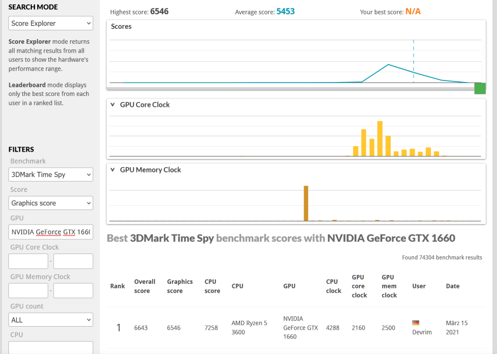
Task: Click the CPU filter input field
Action: (51, 348)
